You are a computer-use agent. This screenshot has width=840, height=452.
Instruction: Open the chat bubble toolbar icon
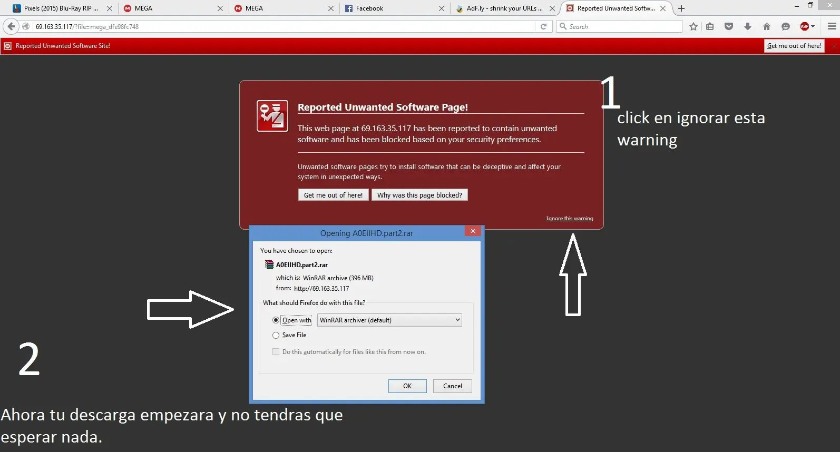786,26
